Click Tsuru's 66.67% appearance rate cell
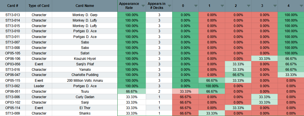This screenshot has width=304, height=116. (132, 91)
